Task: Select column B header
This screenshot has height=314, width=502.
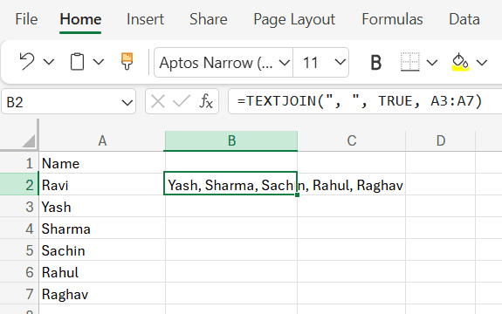Action: (x=231, y=140)
